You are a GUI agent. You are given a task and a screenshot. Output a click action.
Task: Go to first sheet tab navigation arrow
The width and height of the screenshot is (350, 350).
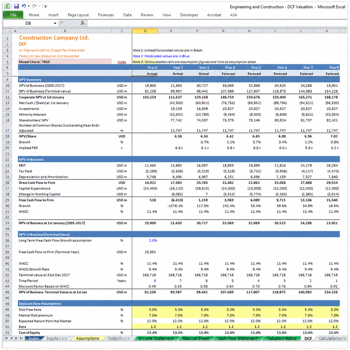click(6, 338)
